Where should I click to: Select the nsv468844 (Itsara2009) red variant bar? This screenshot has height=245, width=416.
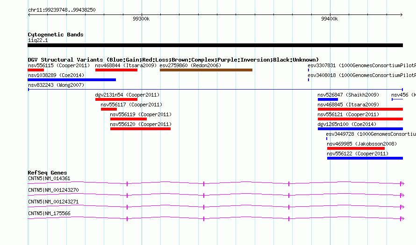(x=116, y=70)
